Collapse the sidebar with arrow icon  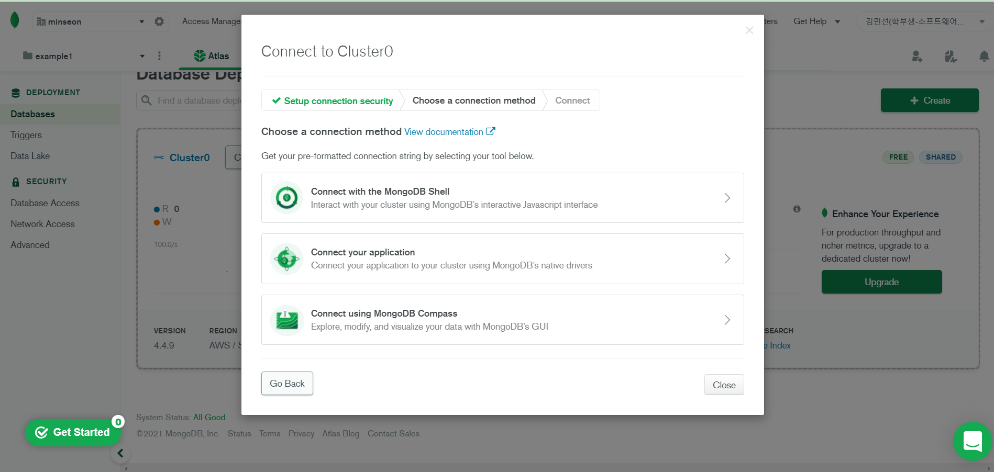point(120,453)
